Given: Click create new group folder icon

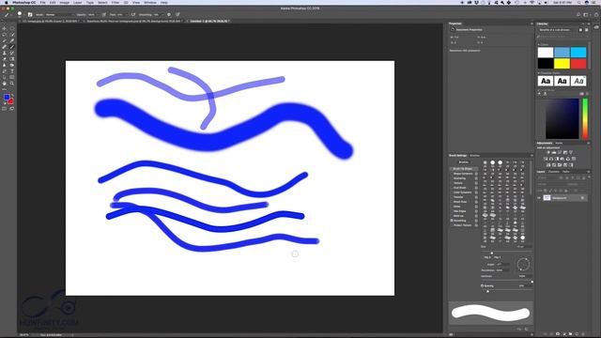Looking at the screenshot, I should coord(570,334).
